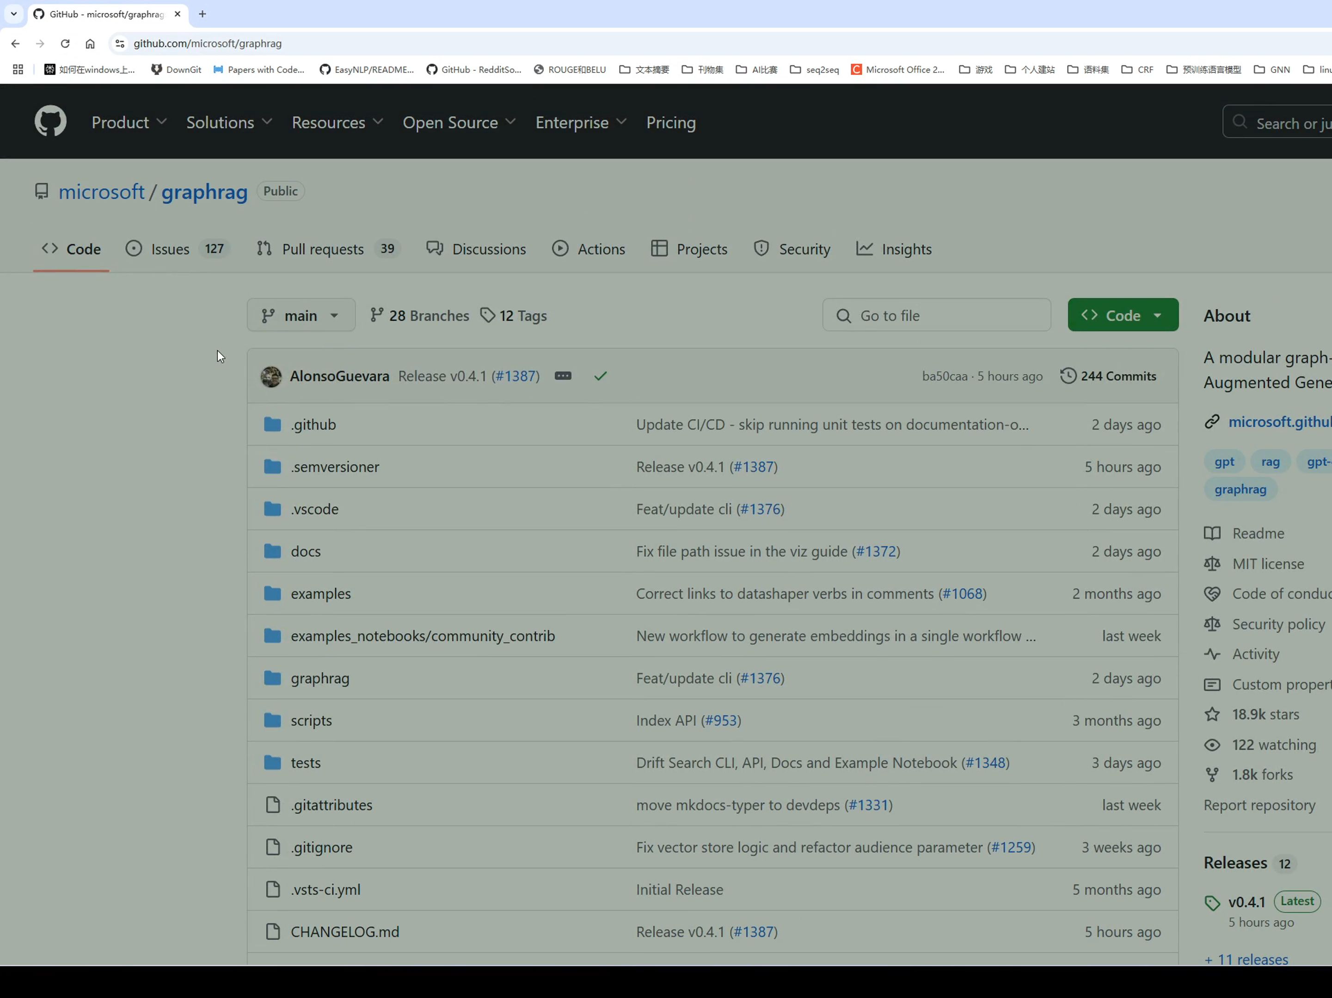The image size is (1332, 998).
Task: Click the GitHub search box
Action: (x=1278, y=122)
